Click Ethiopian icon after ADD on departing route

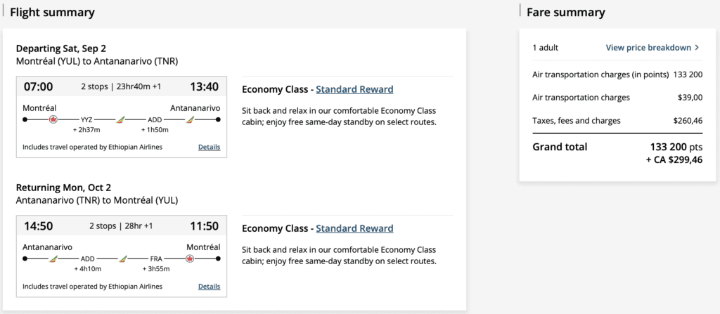190,120
